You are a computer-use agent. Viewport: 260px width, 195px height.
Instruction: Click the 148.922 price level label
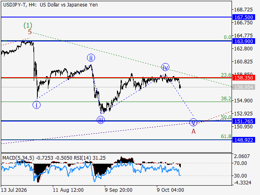pos(244,140)
